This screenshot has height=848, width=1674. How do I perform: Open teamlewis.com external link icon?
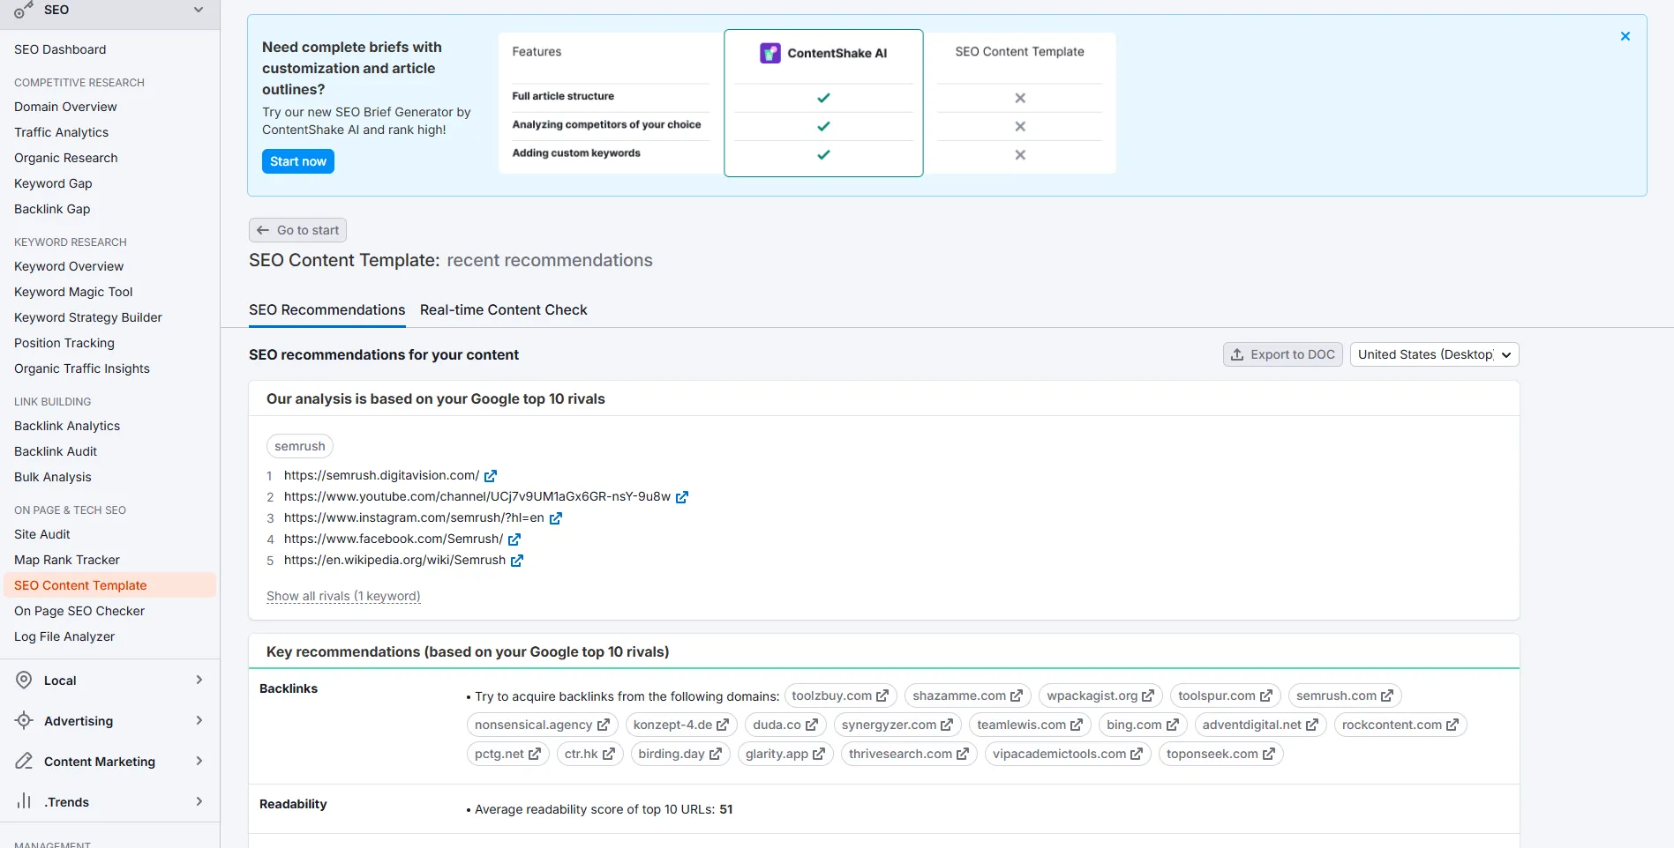(1077, 725)
